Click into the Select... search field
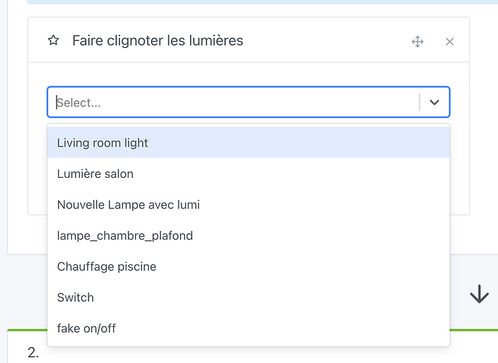 (x=232, y=102)
